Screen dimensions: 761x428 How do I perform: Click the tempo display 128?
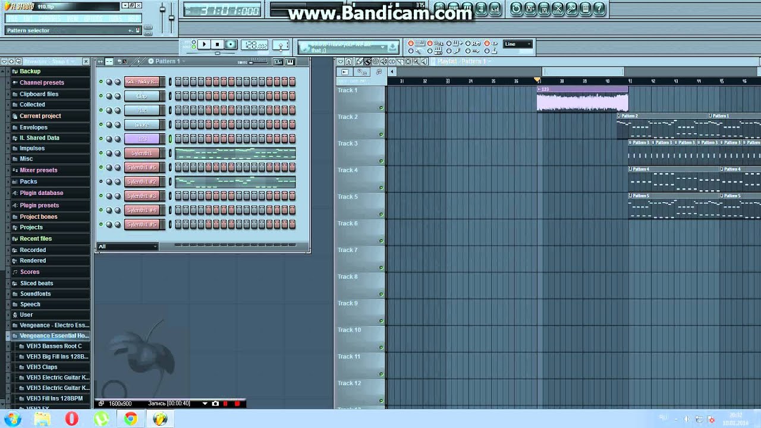tap(254, 45)
